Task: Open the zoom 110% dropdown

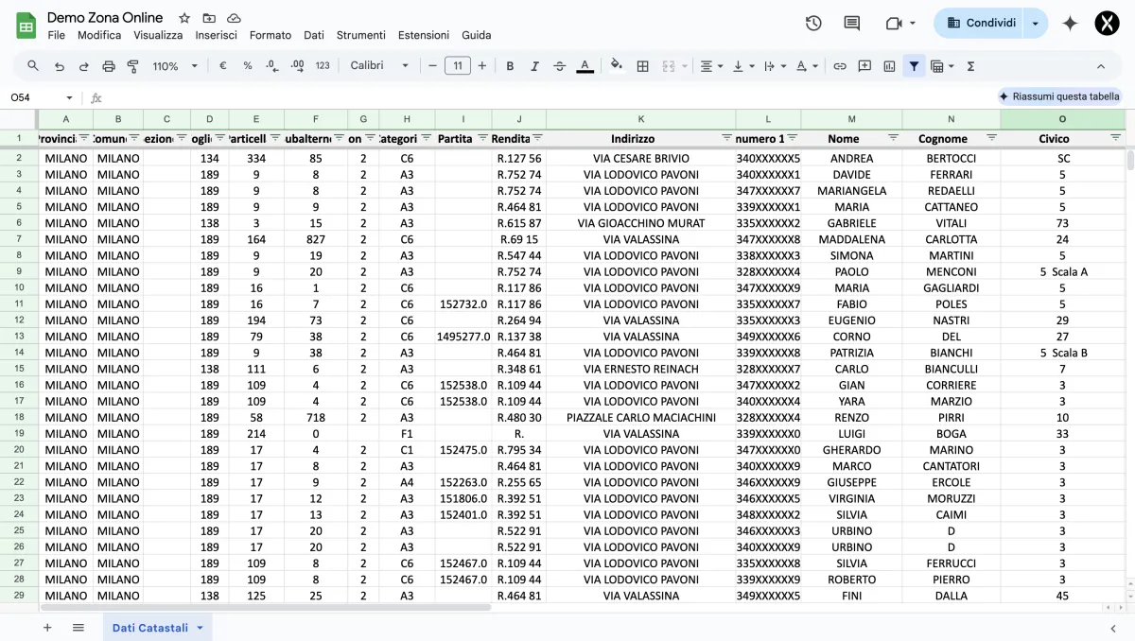Action: (x=176, y=66)
